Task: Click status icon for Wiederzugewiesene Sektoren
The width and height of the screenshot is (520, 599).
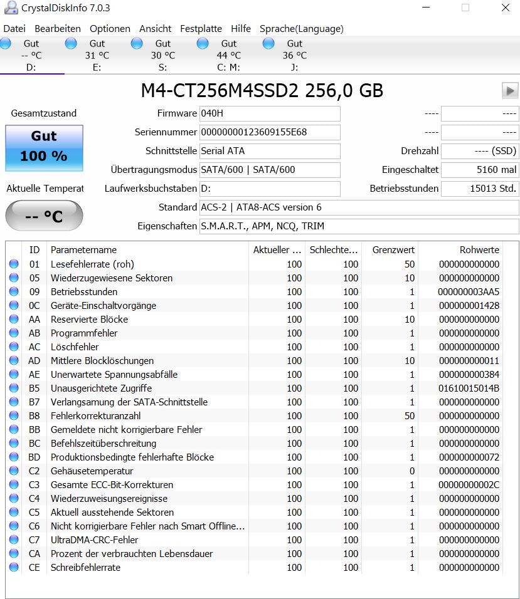Action: [14, 278]
